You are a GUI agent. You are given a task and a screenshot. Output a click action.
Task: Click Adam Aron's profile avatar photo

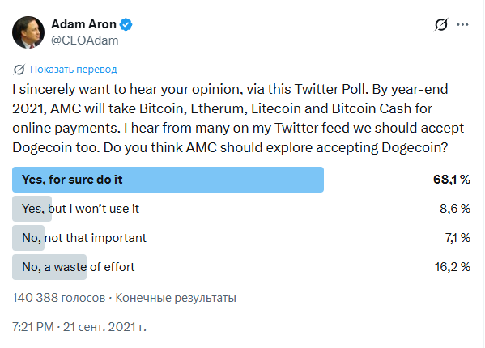(x=28, y=32)
